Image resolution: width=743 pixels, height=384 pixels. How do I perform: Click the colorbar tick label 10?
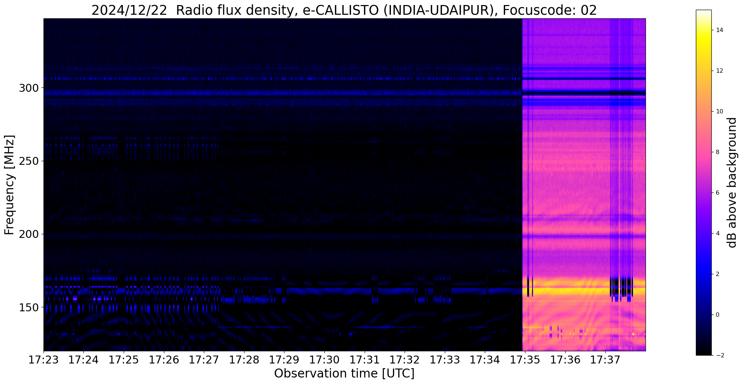[x=720, y=112]
